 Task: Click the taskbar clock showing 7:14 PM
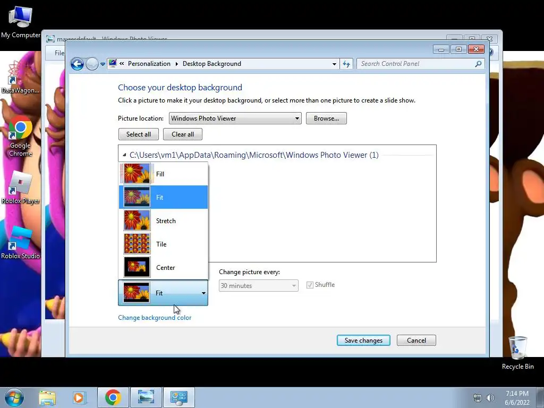[517, 398]
